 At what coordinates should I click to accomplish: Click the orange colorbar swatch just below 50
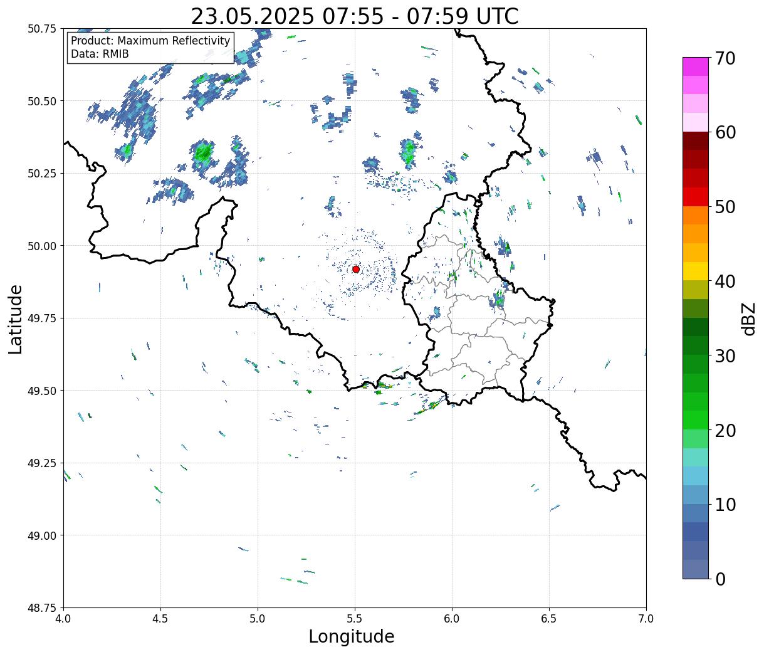[695, 215]
